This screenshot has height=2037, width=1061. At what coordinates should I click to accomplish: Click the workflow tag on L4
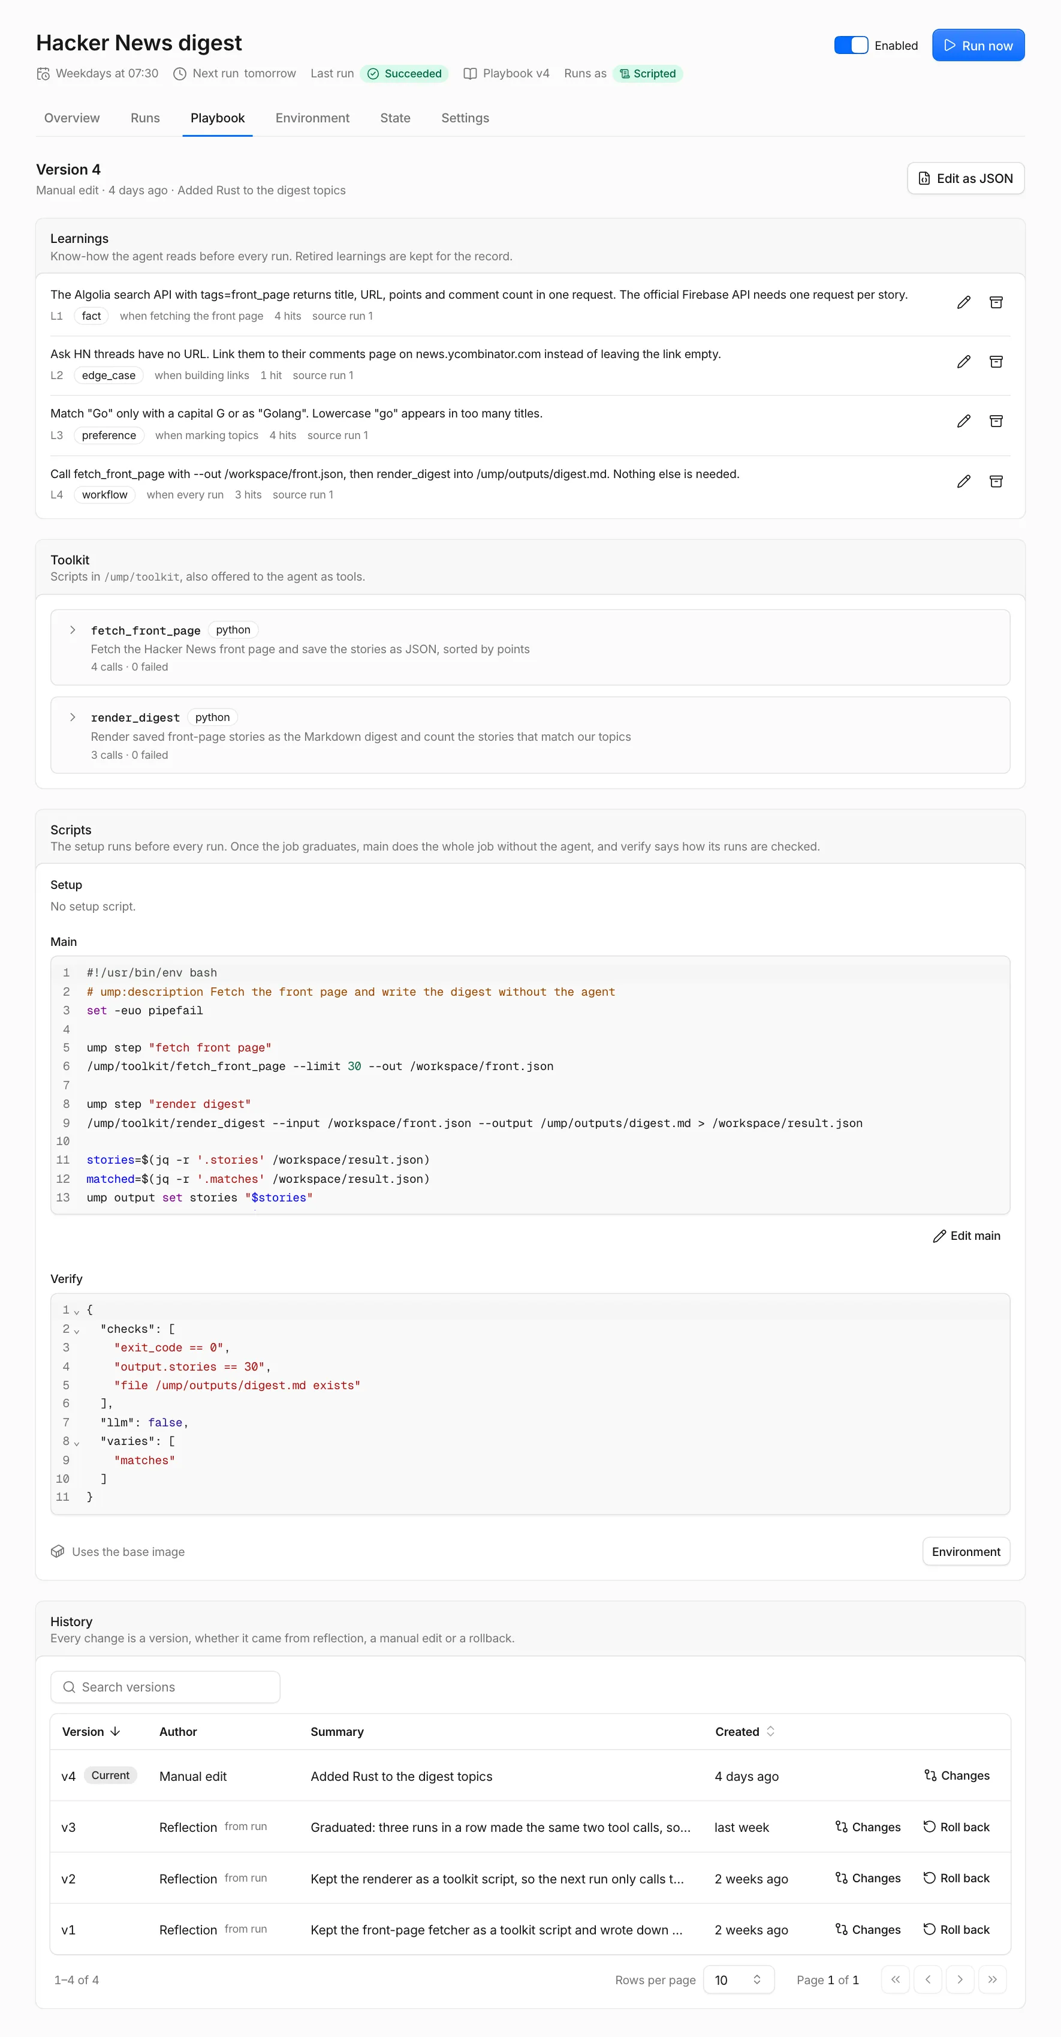(104, 495)
